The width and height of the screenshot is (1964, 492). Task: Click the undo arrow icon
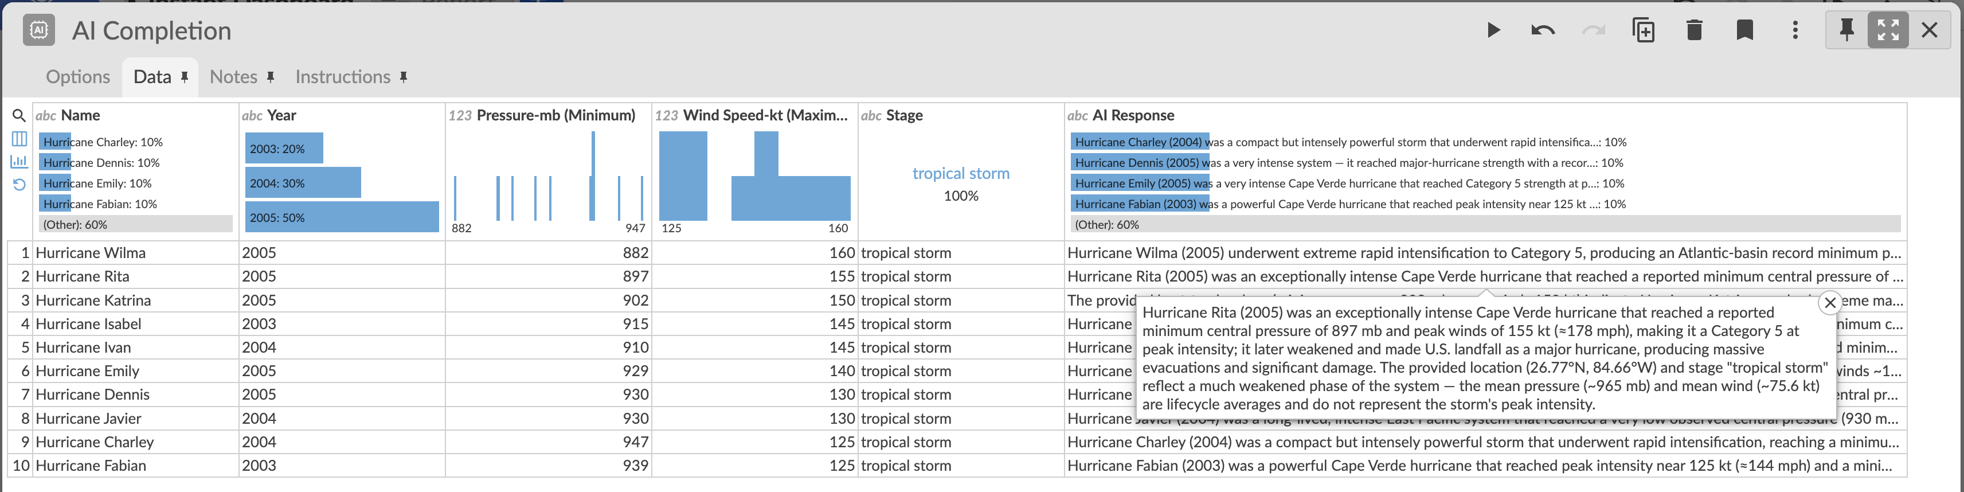click(x=1543, y=30)
